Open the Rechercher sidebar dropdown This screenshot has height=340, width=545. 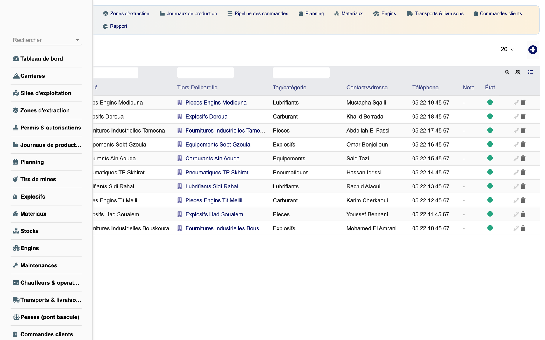46,40
